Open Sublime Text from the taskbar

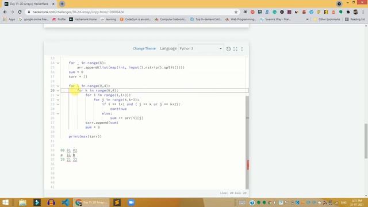(117, 202)
